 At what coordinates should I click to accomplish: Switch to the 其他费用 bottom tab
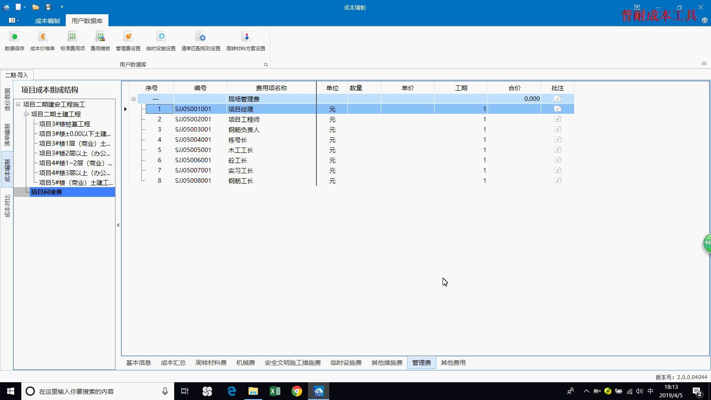[453, 363]
